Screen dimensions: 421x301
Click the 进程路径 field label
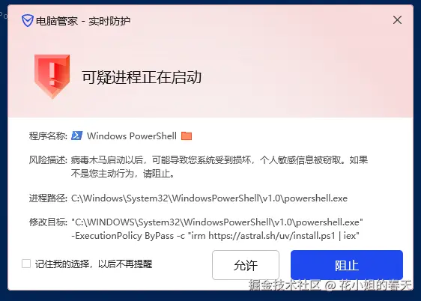point(48,198)
